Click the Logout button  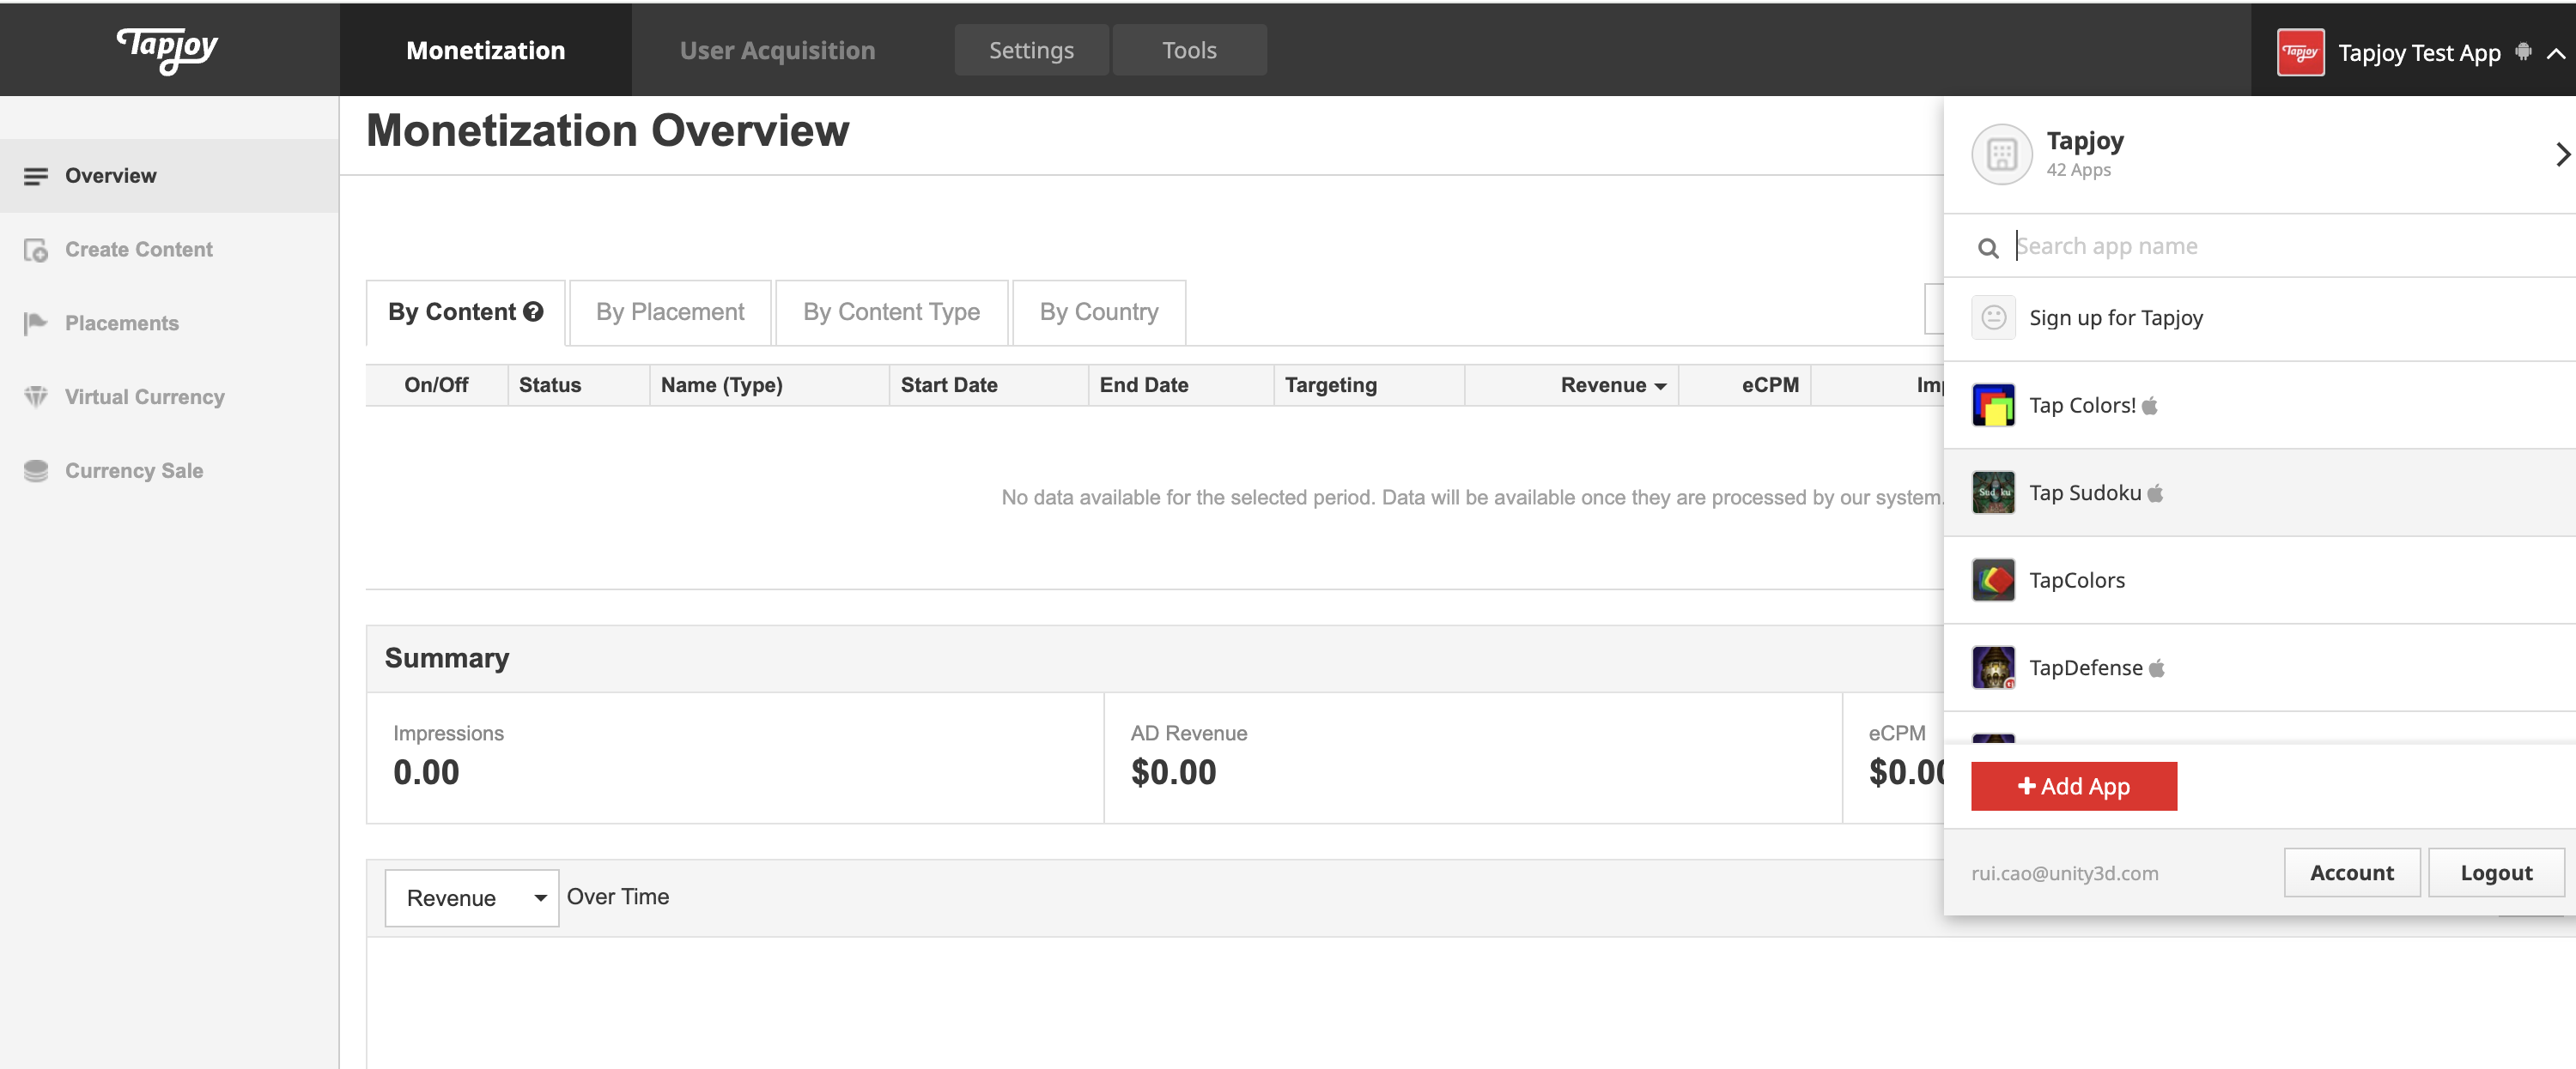coord(2495,873)
